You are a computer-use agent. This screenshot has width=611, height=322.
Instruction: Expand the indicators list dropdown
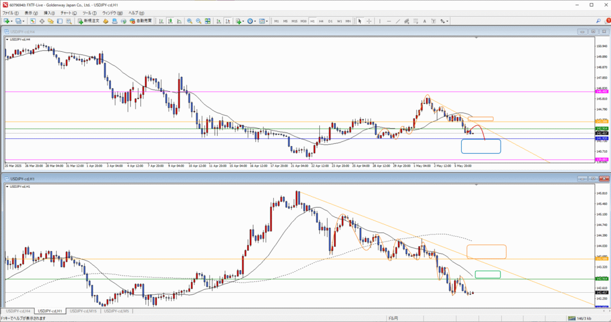coord(242,21)
